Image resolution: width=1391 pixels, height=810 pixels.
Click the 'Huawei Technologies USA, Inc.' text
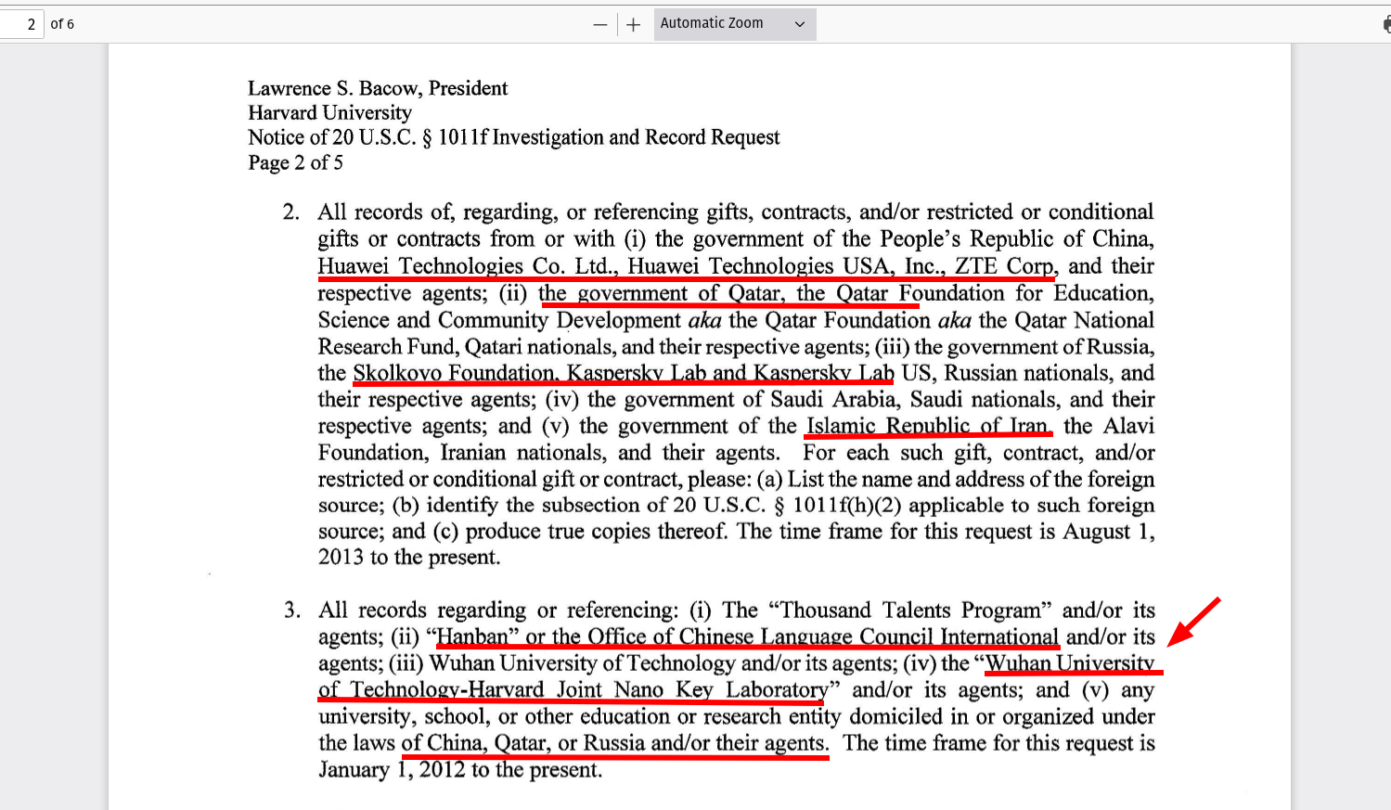click(x=785, y=266)
